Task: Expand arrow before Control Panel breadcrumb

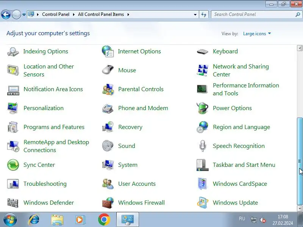Action: click(38, 14)
